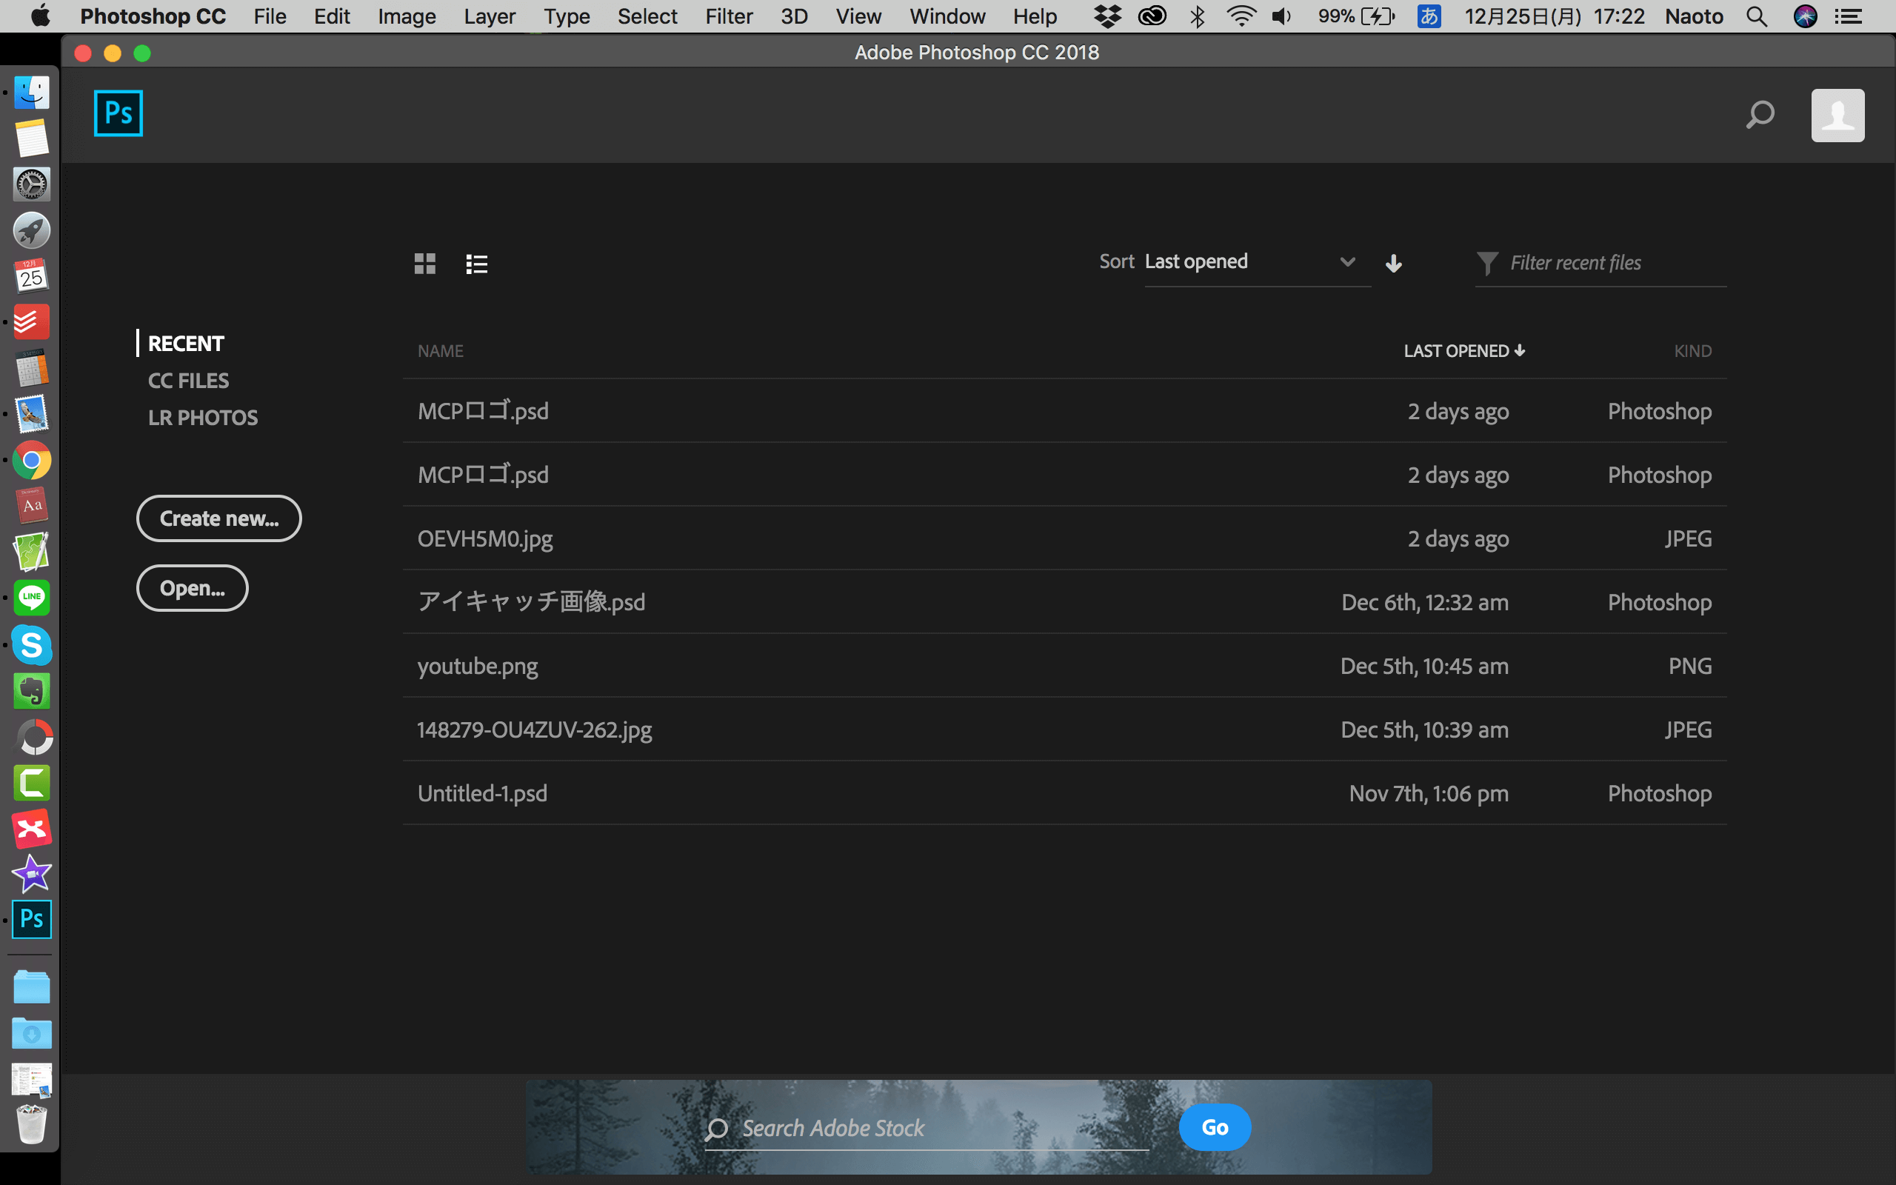Select the LR PHOTOS tab
This screenshot has width=1896, height=1185.
coord(202,418)
